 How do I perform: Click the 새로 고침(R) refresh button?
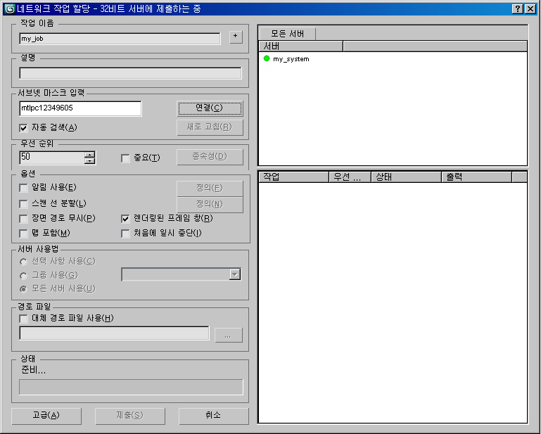(x=210, y=127)
